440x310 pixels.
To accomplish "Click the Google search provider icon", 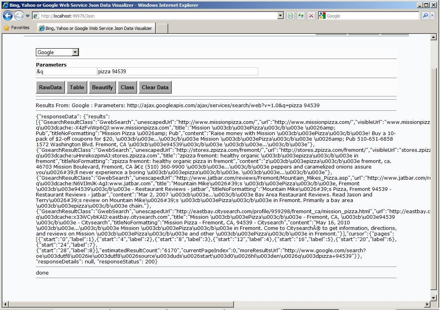I will click(322, 16).
